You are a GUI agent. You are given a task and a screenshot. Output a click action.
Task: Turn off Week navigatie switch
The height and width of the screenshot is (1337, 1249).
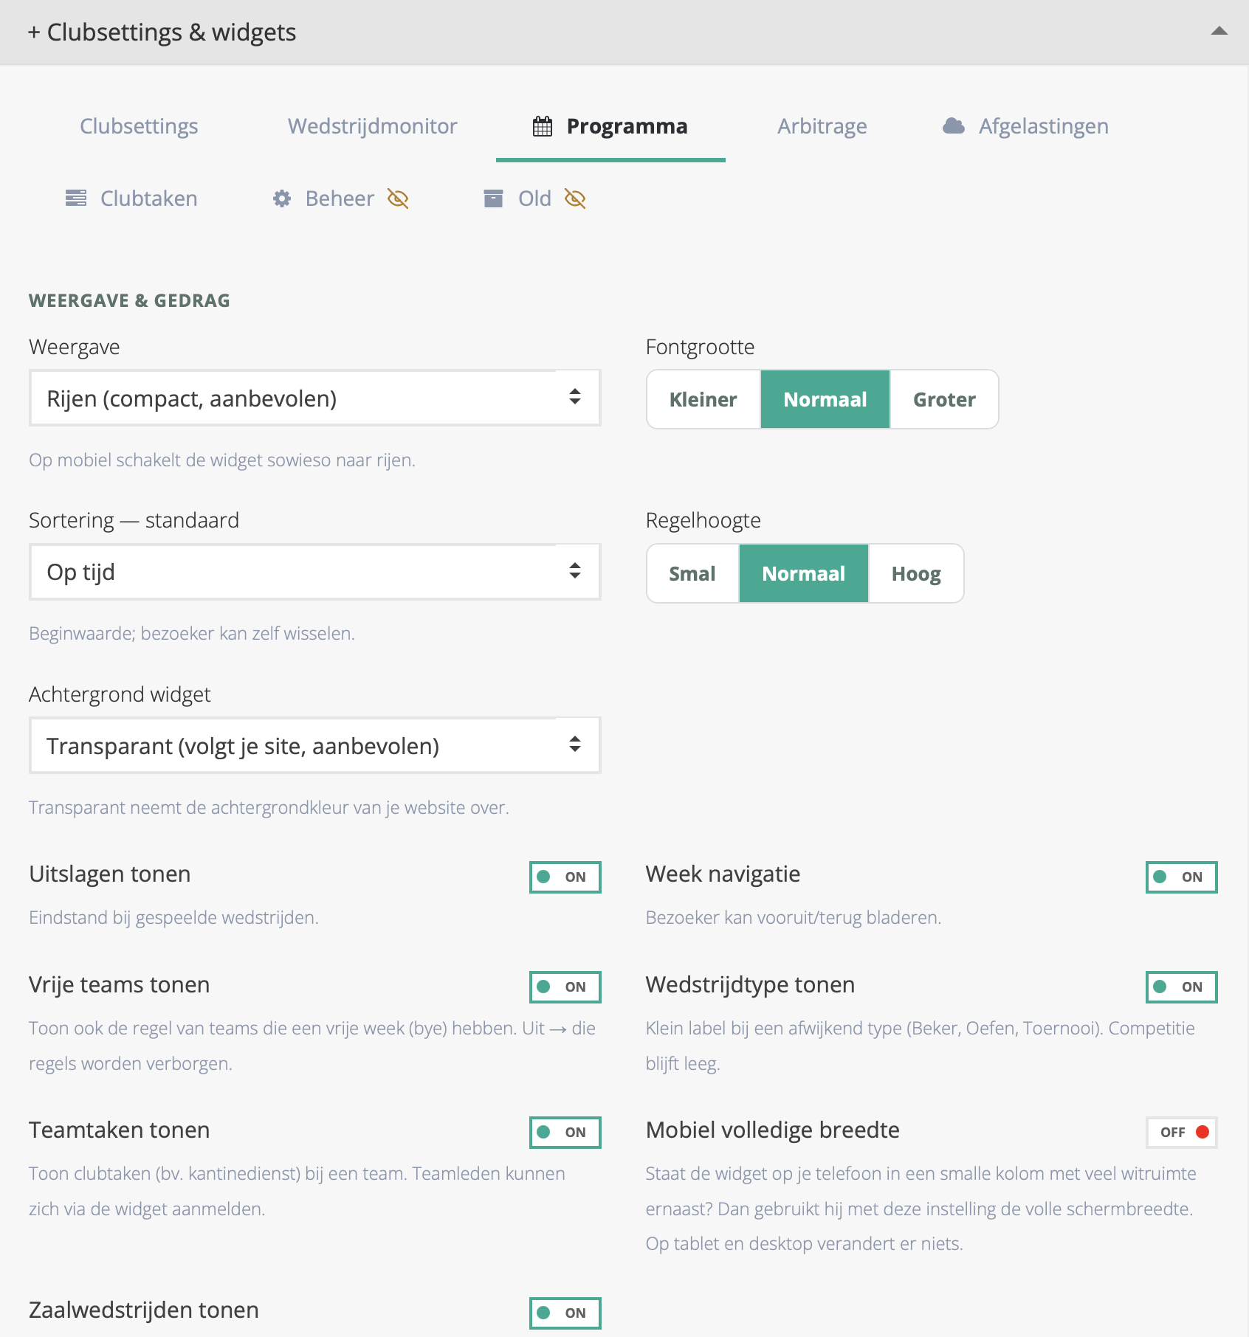[1182, 877]
